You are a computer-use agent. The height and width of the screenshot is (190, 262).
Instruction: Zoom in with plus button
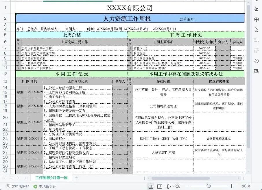[x=232, y=186]
